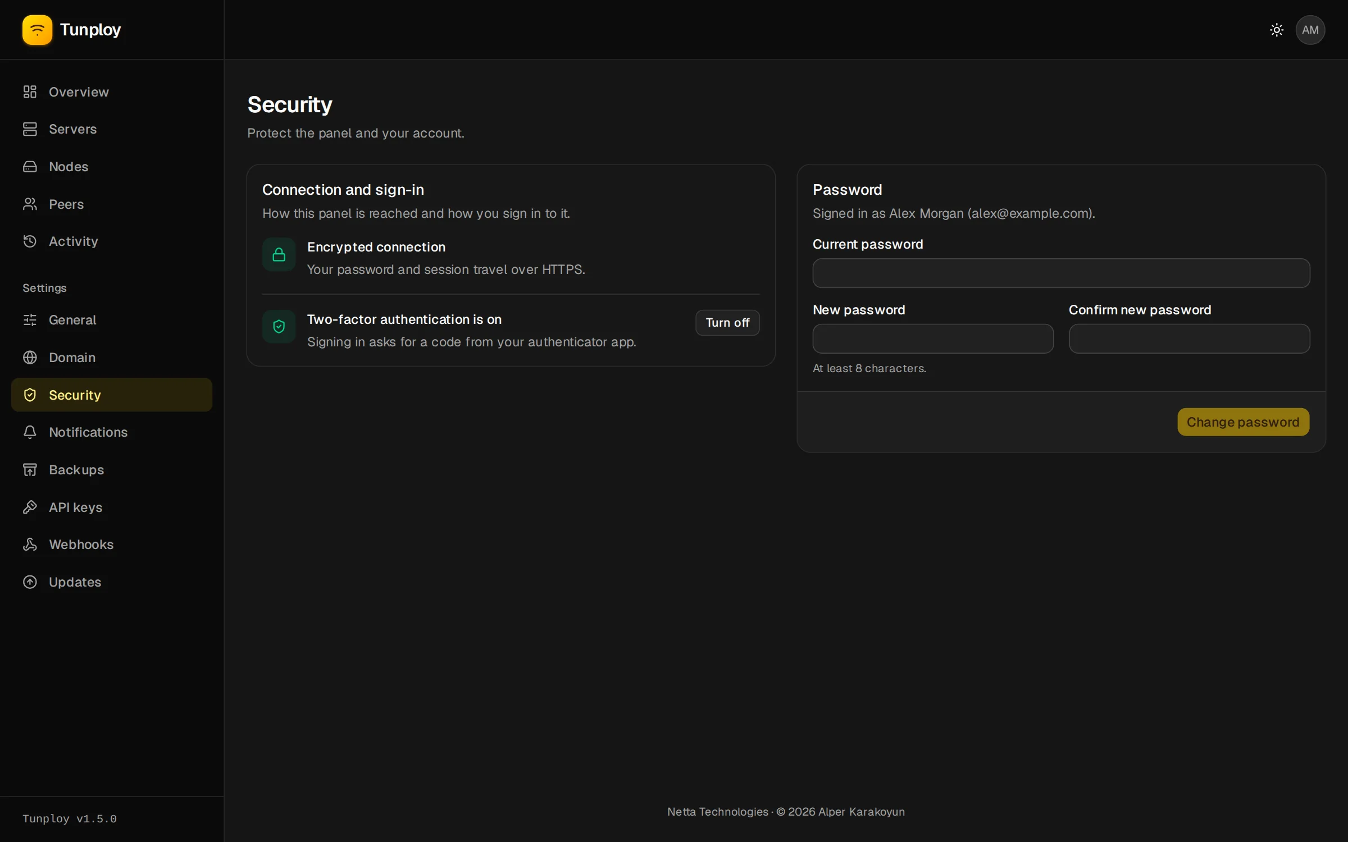The image size is (1348, 842).
Task: Select Backups settings label
Action: (x=76, y=470)
